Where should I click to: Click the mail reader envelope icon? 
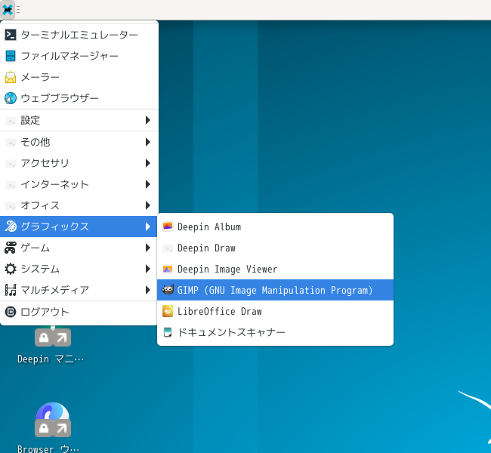[x=11, y=77]
